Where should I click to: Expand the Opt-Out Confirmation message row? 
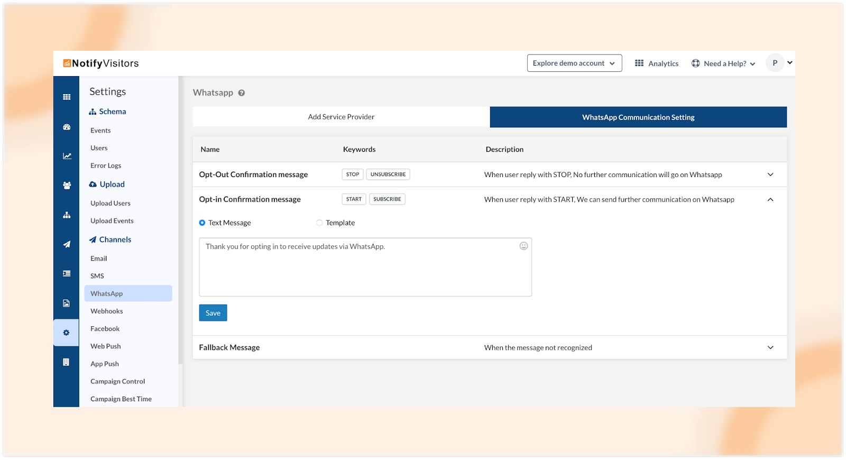[770, 174]
